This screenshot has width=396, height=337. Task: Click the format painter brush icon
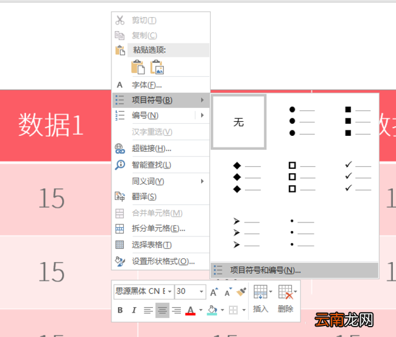click(x=241, y=292)
